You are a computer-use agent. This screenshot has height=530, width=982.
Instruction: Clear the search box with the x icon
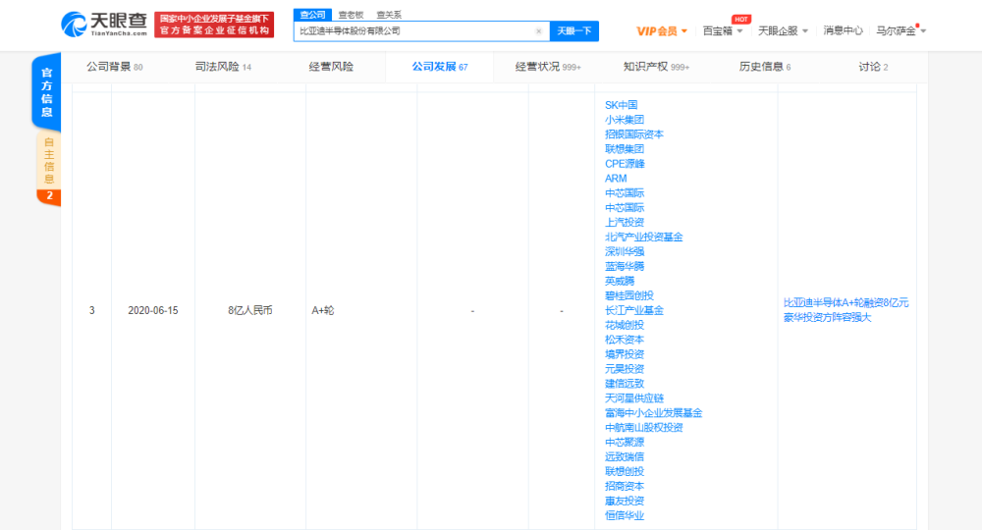point(538,31)
